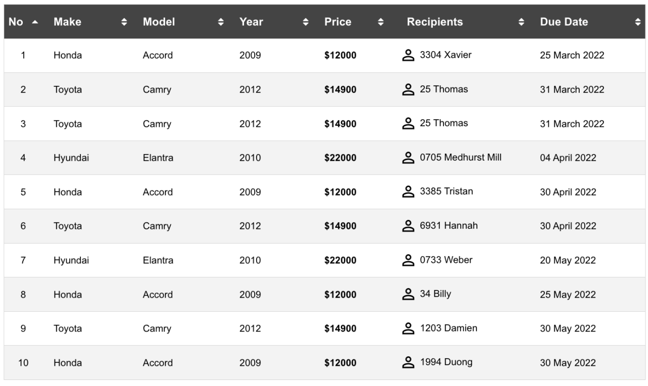Select the row 10 Honda Accord entry
Screen dimensions: 648x386
click(325, 363)
